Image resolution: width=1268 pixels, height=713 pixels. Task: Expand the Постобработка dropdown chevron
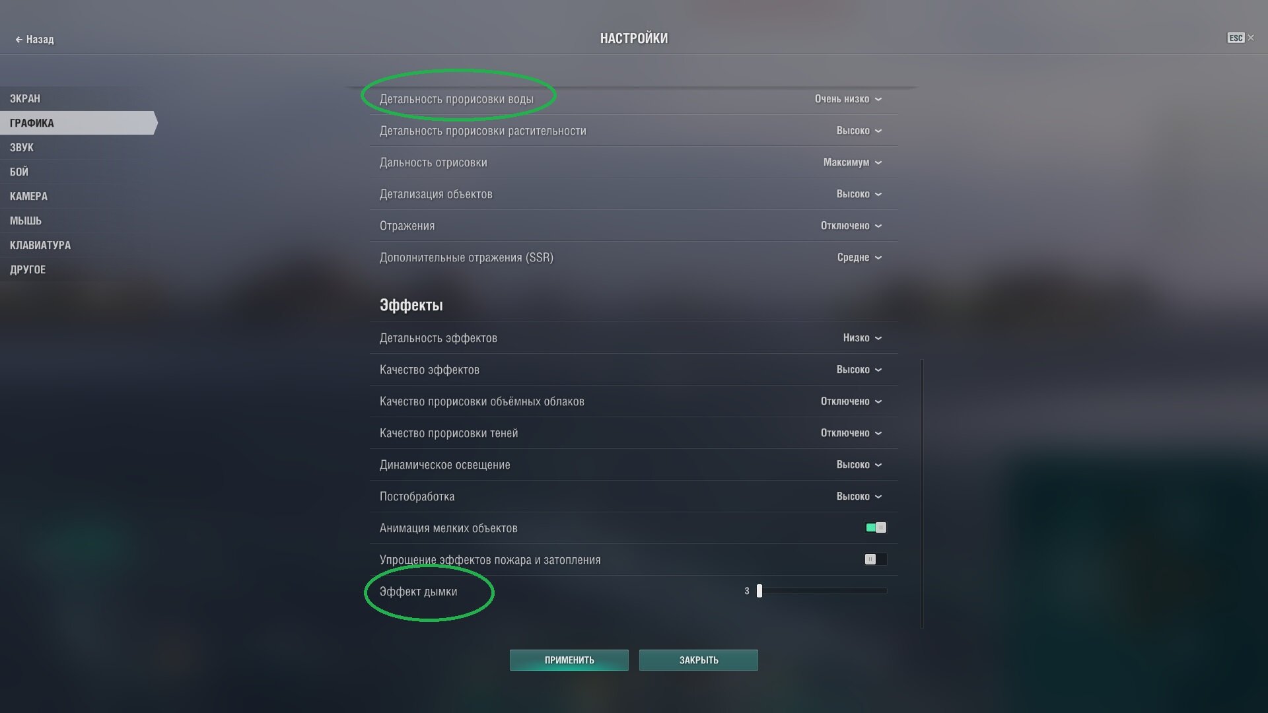point(878,496)
